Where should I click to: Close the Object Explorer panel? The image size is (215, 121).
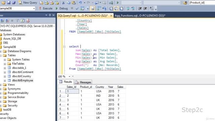click(x=53, y=15)
